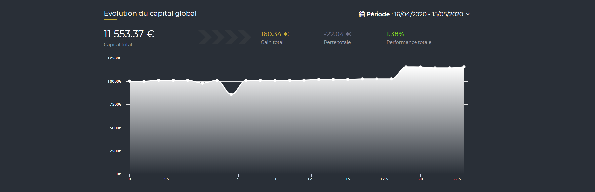
Task: Click the 'Gain total' label
Action: click(272, 42)
